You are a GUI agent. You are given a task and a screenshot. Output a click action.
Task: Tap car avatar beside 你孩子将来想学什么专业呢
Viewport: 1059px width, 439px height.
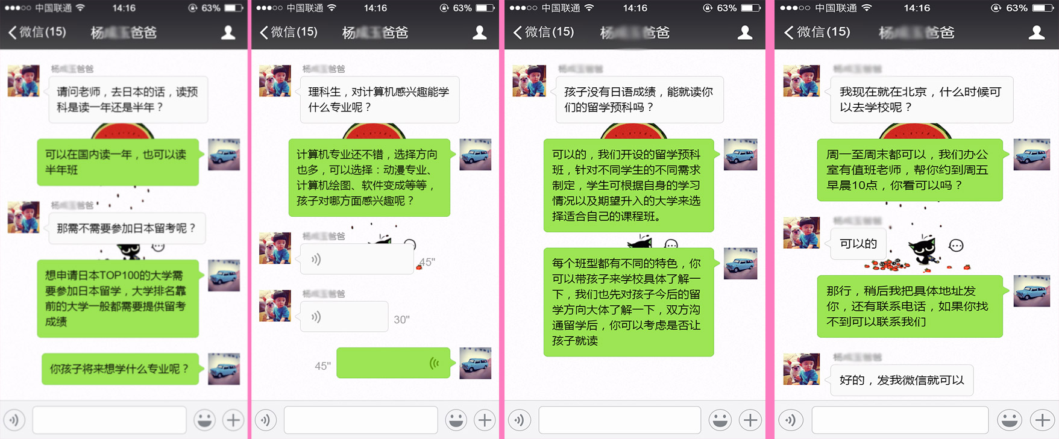click(224, 369)
